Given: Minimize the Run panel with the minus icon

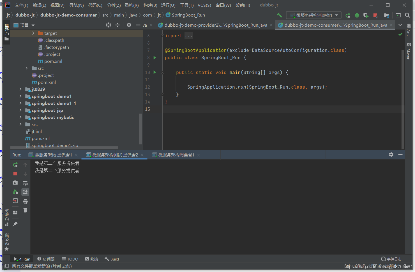Looking at the screenshot, I should pyautogui.click(x=400, y=155).
